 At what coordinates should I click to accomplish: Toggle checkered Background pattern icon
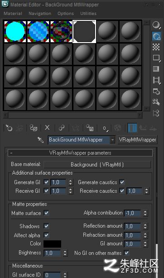[x=156, y=47]
